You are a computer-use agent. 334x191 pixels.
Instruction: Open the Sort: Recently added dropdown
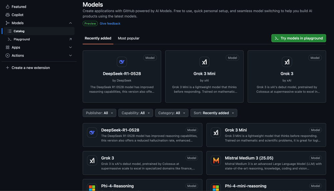(214, 113)
